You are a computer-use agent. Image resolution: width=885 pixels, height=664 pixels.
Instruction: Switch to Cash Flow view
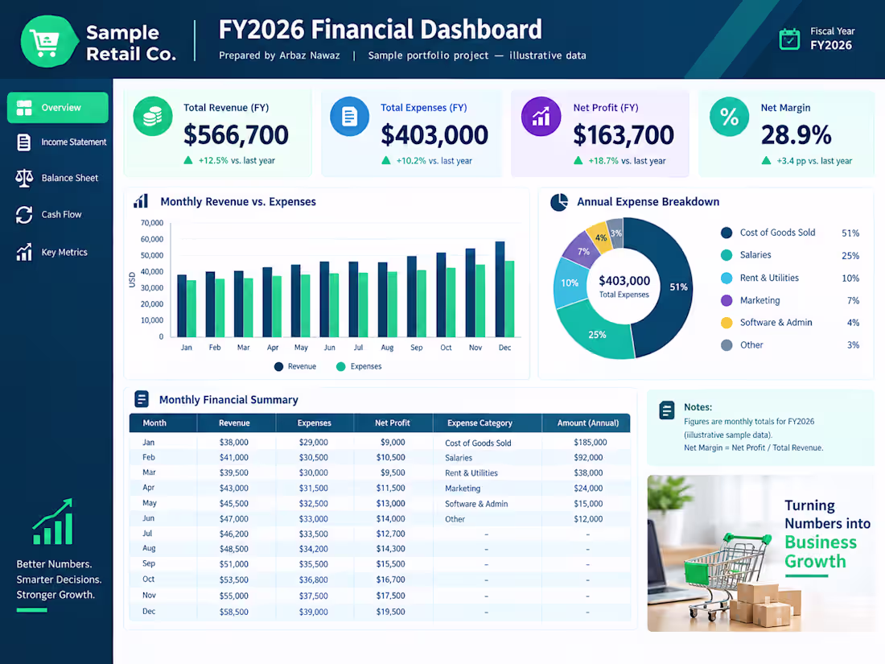tap(48, 215)
